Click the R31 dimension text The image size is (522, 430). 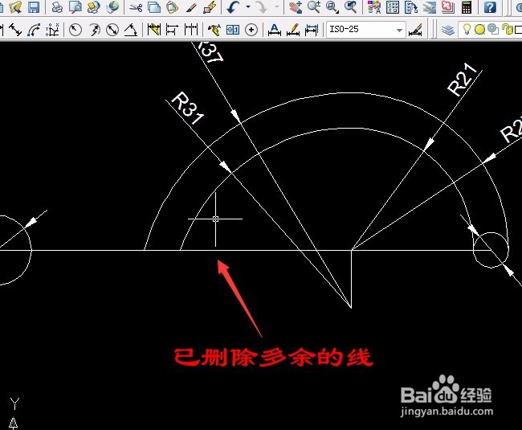tap(187, 108)
